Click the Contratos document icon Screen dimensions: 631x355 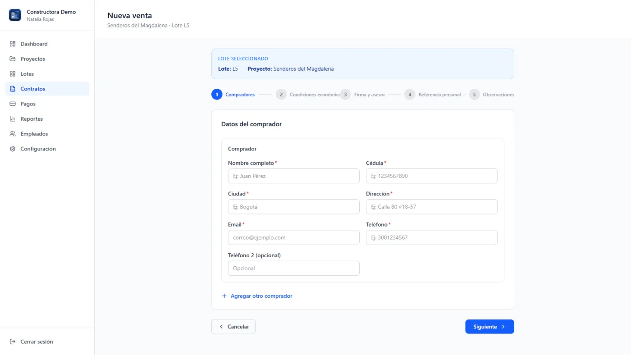click(x=13, y=89)
